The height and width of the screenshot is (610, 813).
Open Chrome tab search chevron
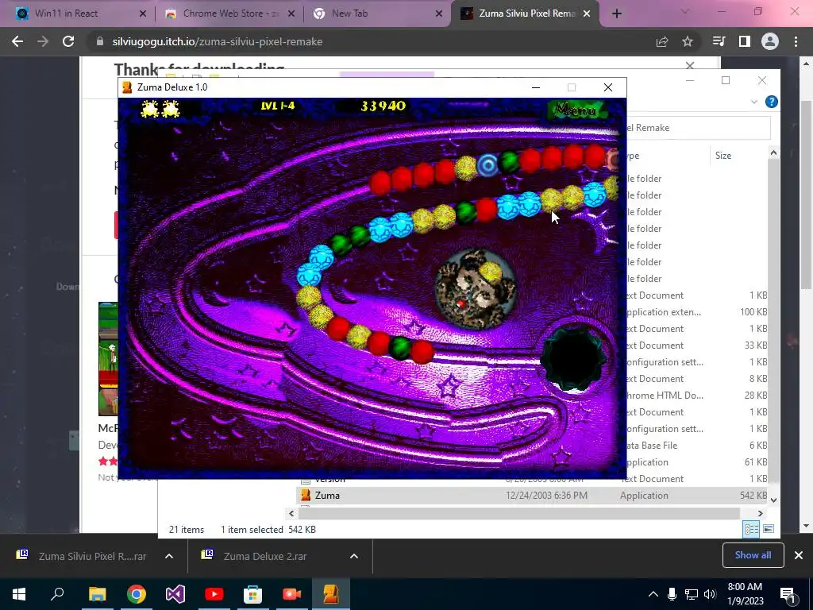click(x=684, y=11)
